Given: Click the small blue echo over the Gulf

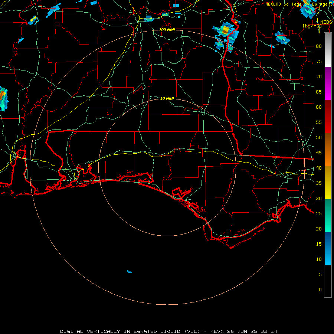Looking at the screenshot, I should click(130, 272).
